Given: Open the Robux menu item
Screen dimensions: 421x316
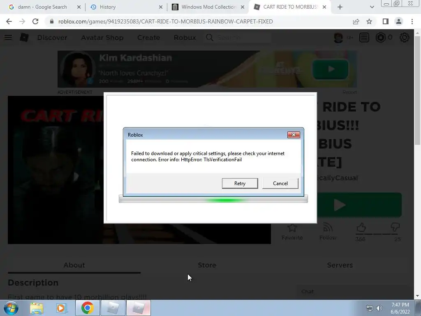Looking at the screenshot, I should [x=185, y=37].
